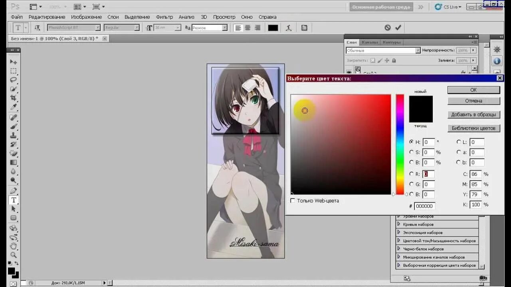511x287 pixels.
Task: Select the G green radio button
Action: click(412, 184)
